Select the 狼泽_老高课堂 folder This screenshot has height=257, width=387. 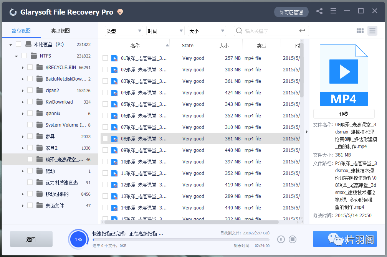[51, 159]
